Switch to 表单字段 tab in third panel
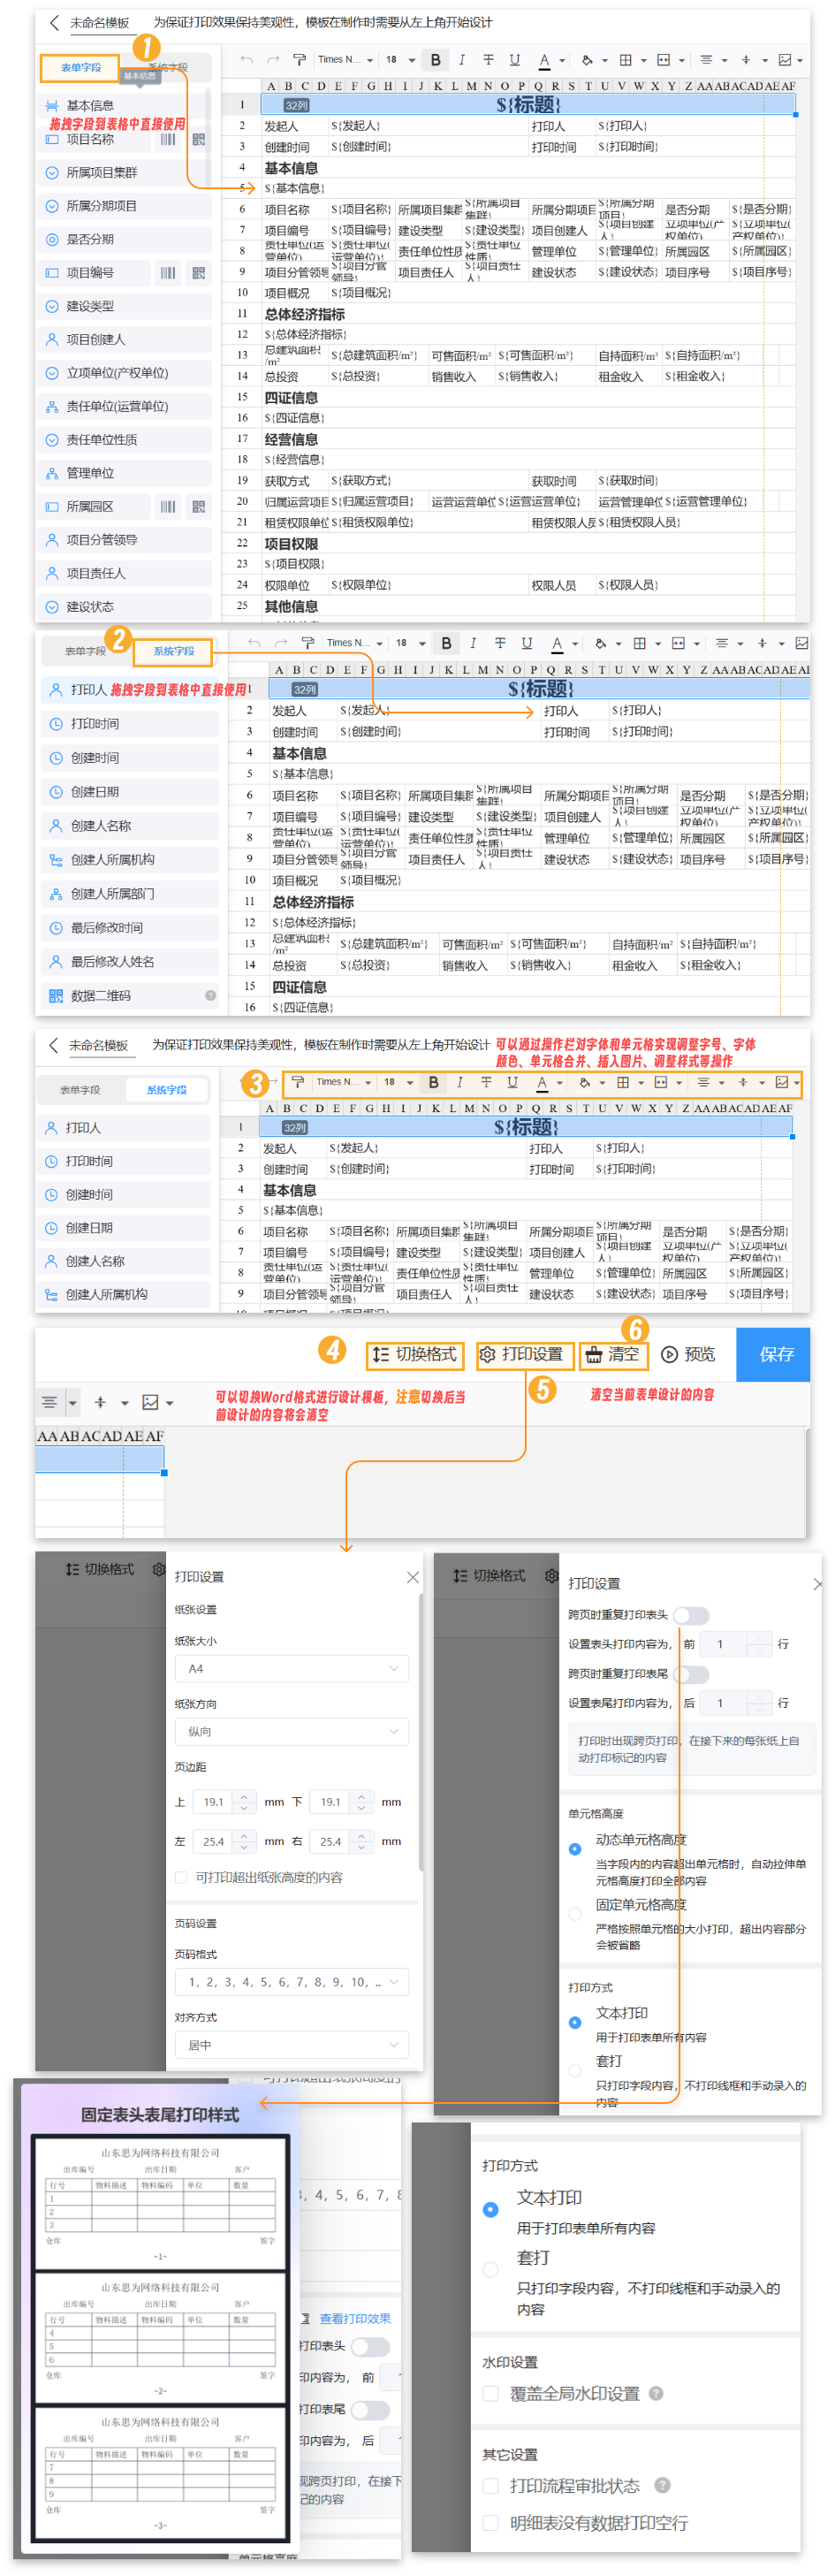The height and width of the screenshot is (2576, 835). pos(80,1090)
